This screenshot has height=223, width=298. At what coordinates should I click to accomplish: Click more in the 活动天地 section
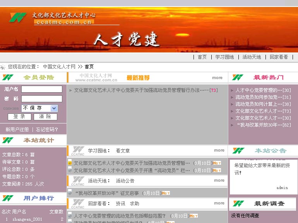pos(219,181)
